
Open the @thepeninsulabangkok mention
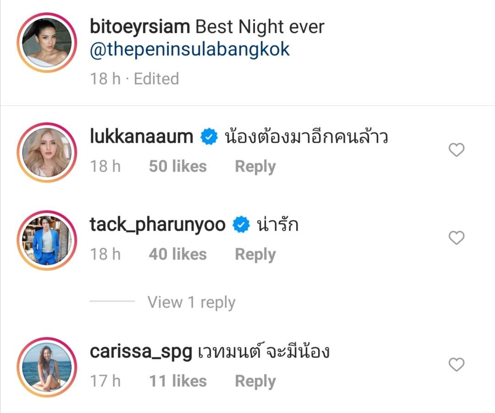coord(190,49)
